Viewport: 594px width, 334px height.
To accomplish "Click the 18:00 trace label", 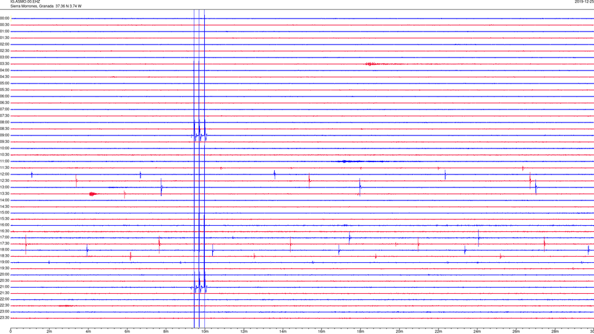I will coord(4,250).
